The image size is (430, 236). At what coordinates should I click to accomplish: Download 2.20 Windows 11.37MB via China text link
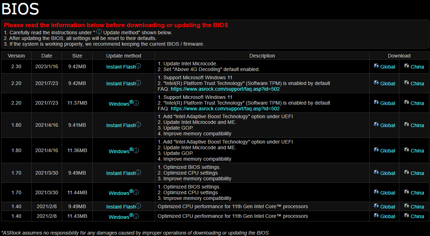417,103
